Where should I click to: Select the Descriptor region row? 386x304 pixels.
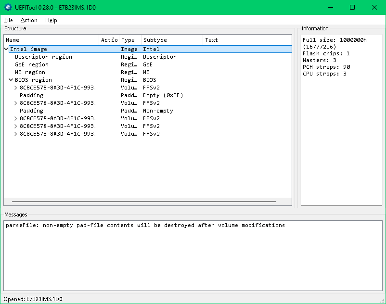click(x=148, y=57)
